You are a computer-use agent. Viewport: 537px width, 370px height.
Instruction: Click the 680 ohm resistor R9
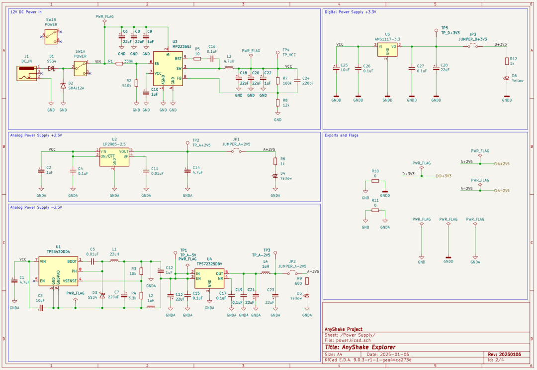pyautogui.click(x=307, y=281)
